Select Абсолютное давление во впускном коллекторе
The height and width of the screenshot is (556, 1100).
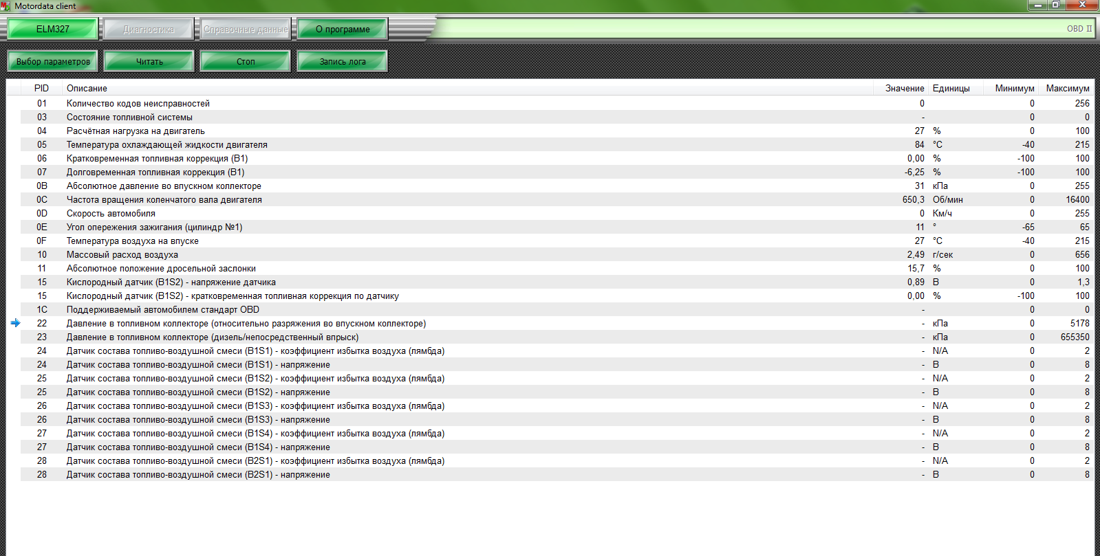tap(557, 186)
